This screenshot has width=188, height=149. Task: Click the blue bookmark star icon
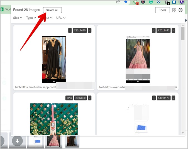126,2
